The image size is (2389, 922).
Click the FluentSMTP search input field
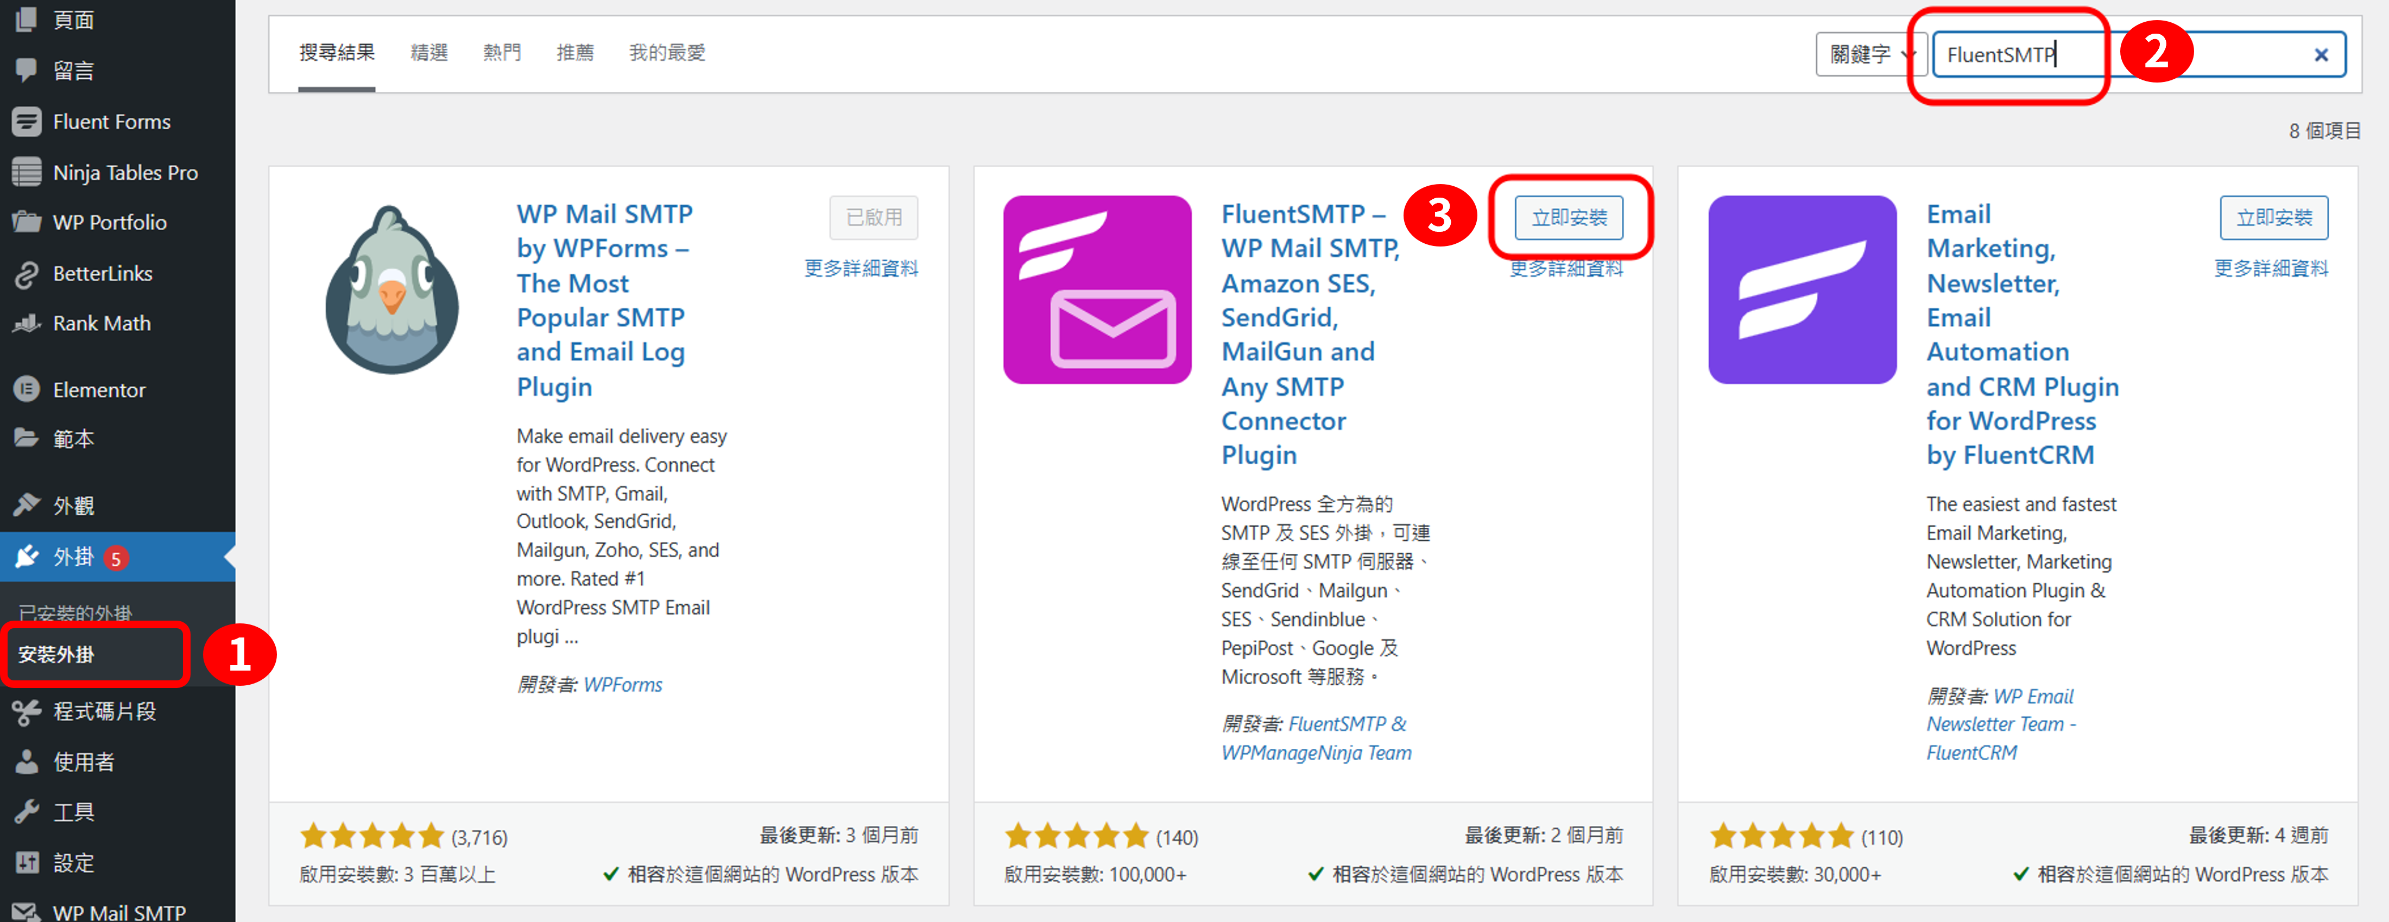2139,55
